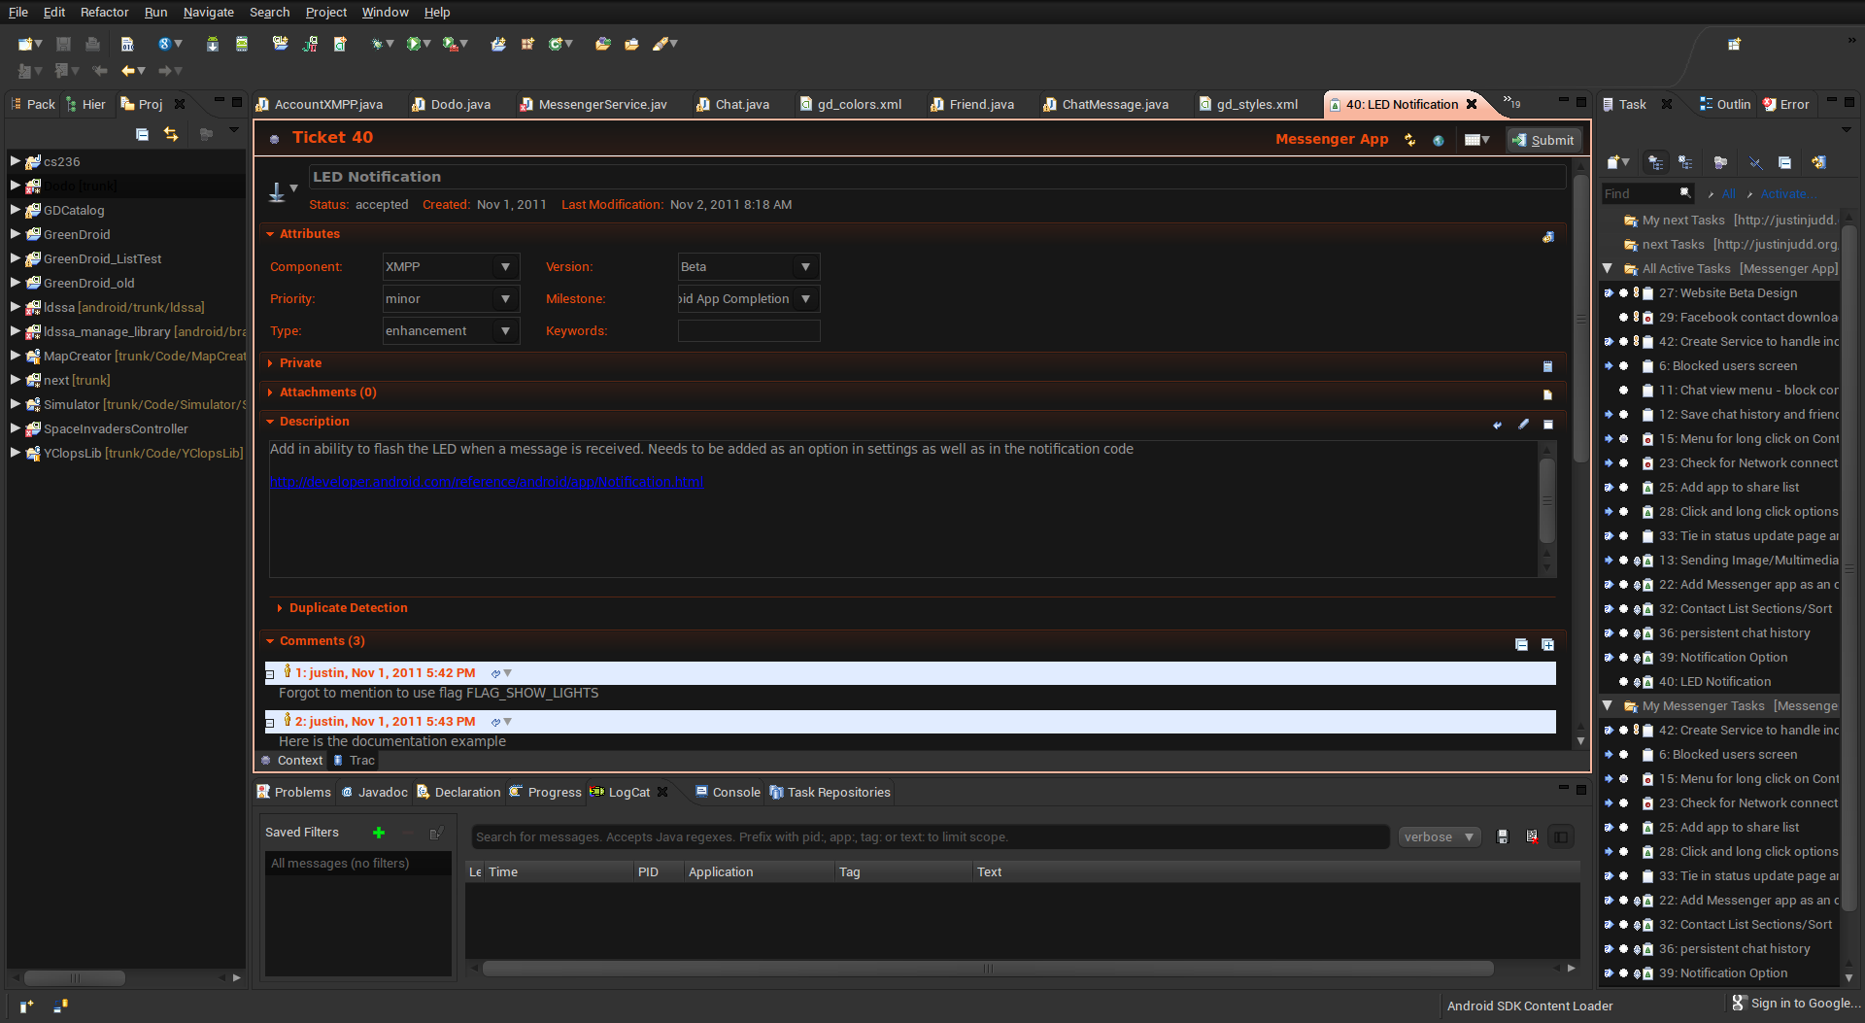This screenshot has width=1865, height=1023.
Task: Add a new LogCat saved filter
Action: pos(379,833)
